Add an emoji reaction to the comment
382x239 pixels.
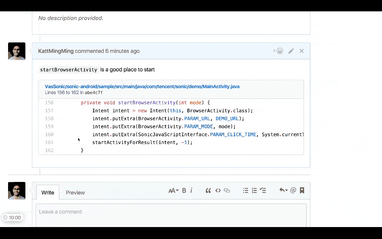(x=278, y=51)
